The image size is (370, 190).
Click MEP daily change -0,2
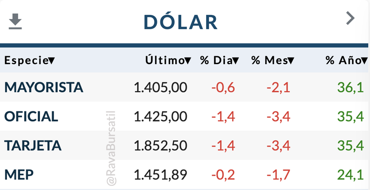point(222,175)
